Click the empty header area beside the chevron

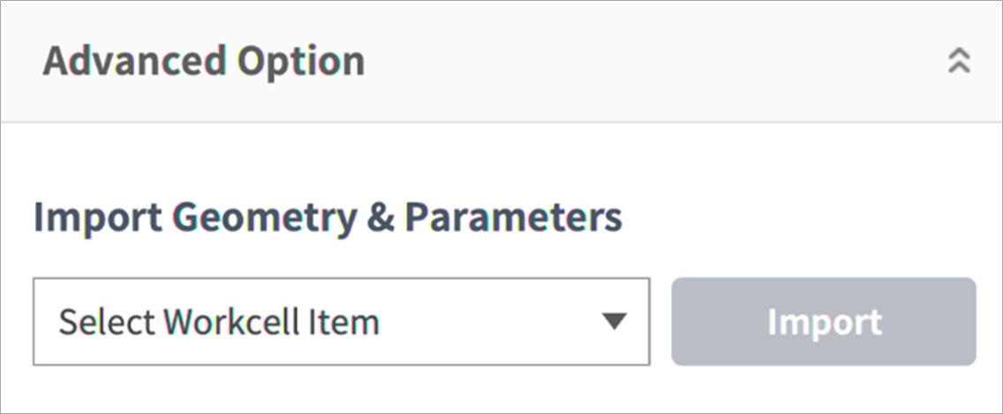[x=795, y=62]
